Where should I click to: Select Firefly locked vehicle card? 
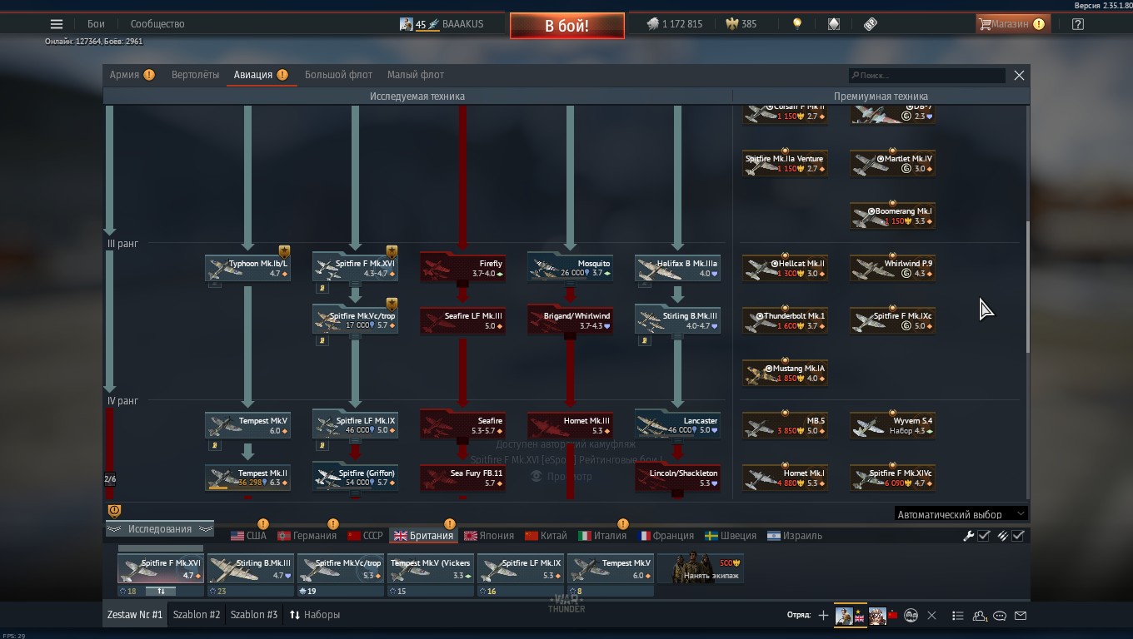point(462,268)
